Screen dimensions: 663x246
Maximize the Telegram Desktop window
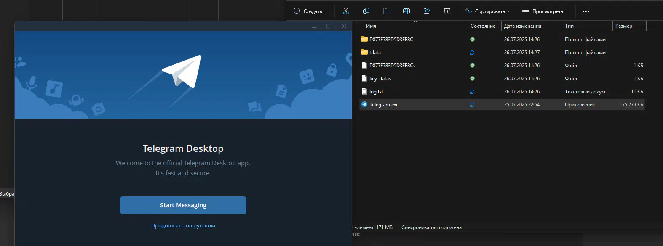coord(329,26)
